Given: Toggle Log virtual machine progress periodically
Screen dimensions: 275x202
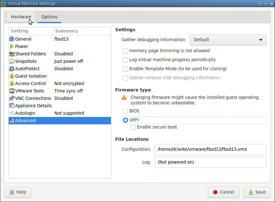Looking at the screenshot, I should click(x=125, y=60).
